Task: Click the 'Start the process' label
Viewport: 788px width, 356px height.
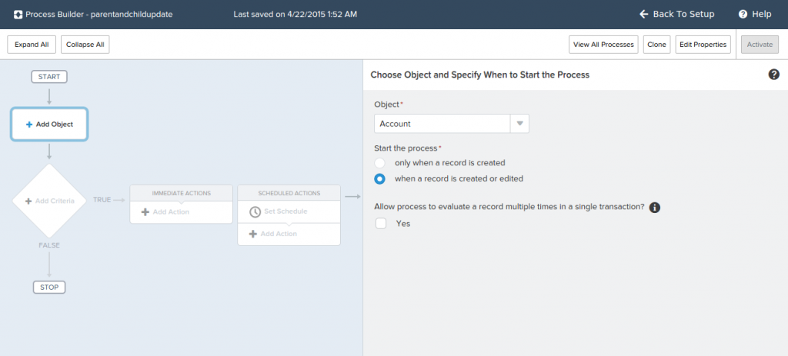Action: pyautogui.click(x=406, y=148)
